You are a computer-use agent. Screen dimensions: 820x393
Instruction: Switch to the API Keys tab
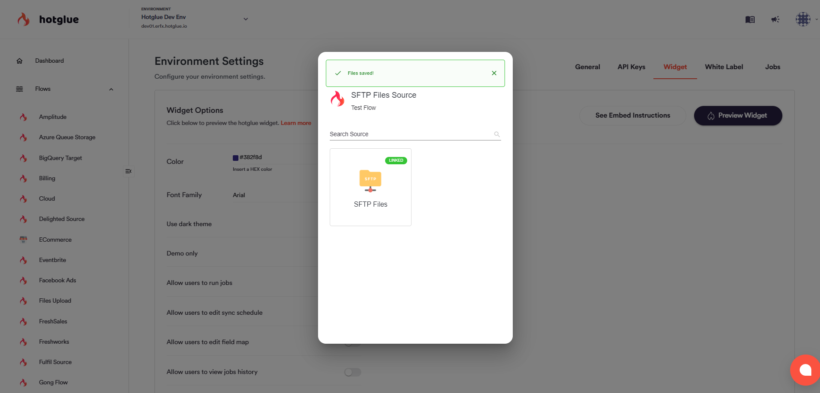(631, 67)
